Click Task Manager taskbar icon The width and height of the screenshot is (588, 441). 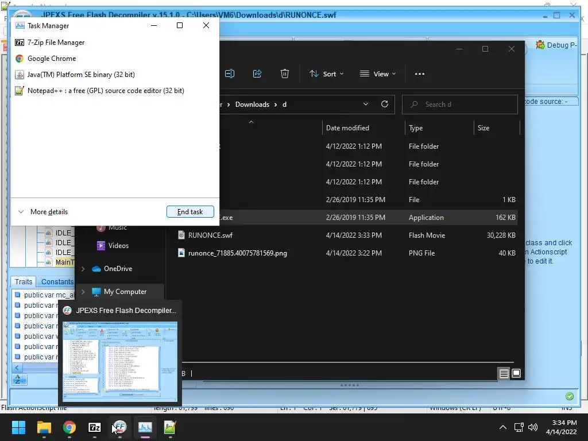[x=145, y=427]
